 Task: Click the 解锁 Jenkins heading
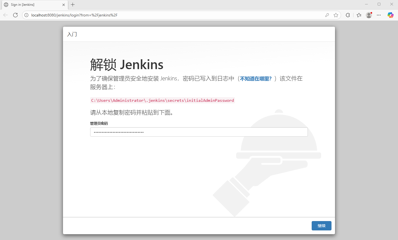point(127,64)
